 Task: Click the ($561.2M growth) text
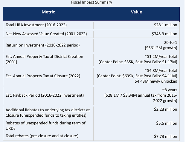tap(161, 48)
